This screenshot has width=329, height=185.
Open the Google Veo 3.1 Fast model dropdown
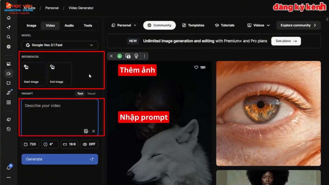coord(59,45)
